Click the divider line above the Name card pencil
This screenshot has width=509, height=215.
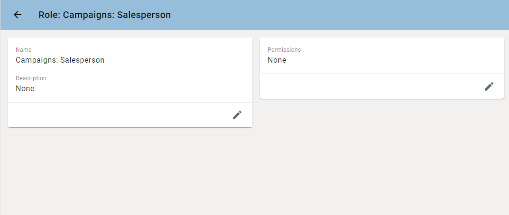[130, 103]
